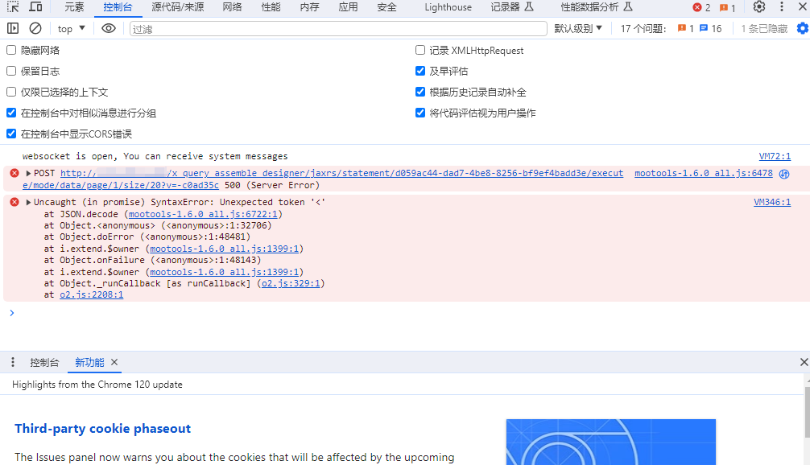Uncheck the 及早评估 checkbox

[420, 71]
